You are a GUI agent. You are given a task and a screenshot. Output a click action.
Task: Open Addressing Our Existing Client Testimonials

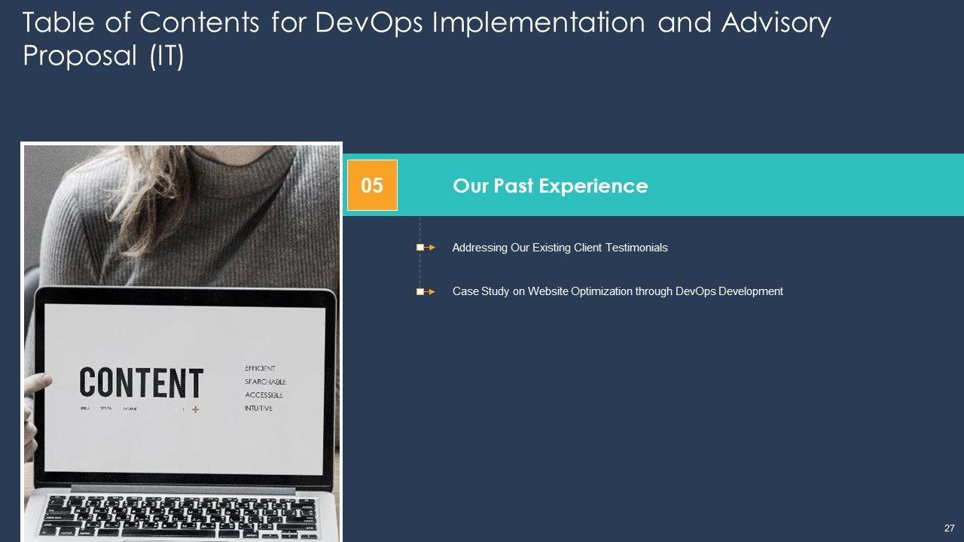coord(560,248)
